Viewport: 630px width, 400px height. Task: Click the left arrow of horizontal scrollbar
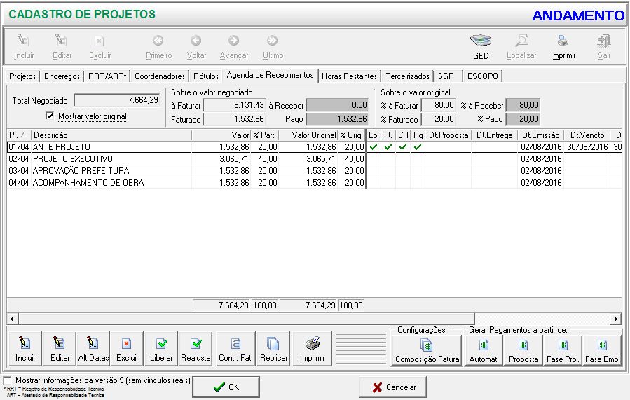point(12,319)
